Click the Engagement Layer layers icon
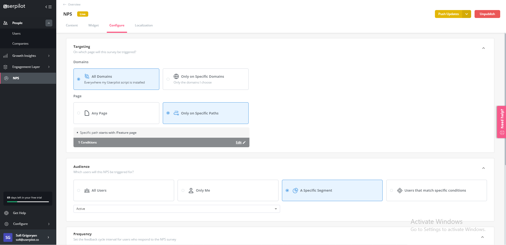Viewport: 506px width, 245px height. (6, 67)
